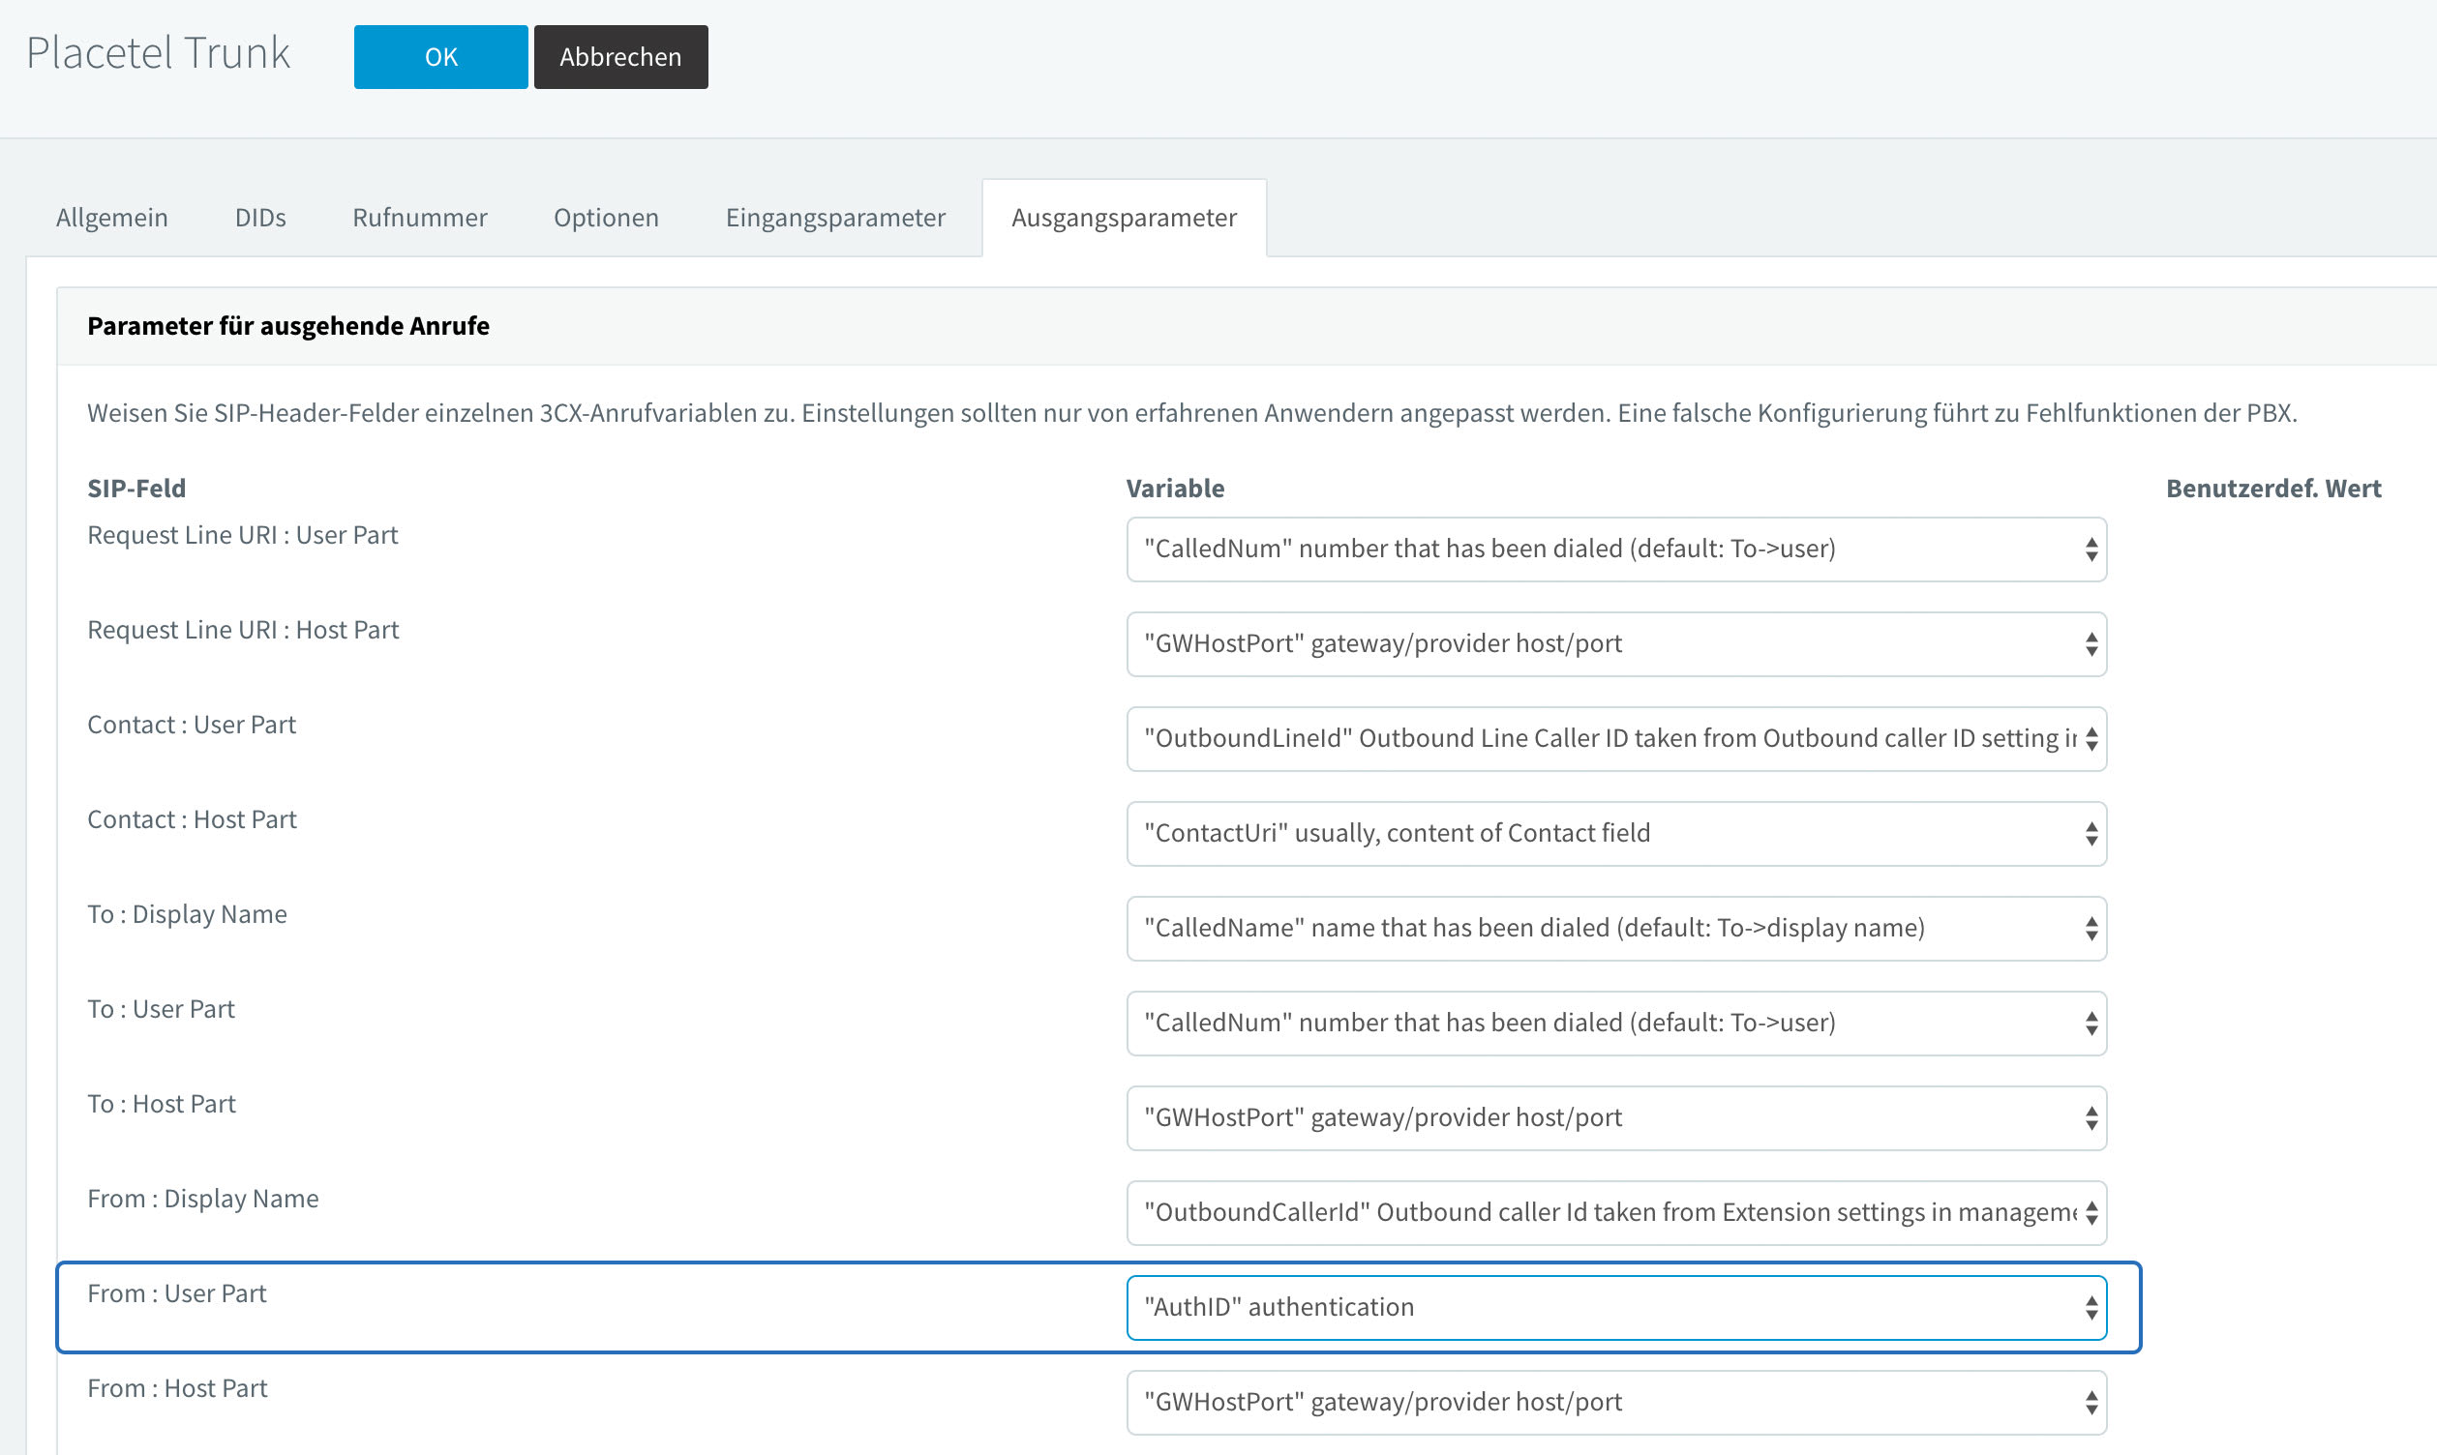Open Contact User Part variable dropdown

(1615, 739)
